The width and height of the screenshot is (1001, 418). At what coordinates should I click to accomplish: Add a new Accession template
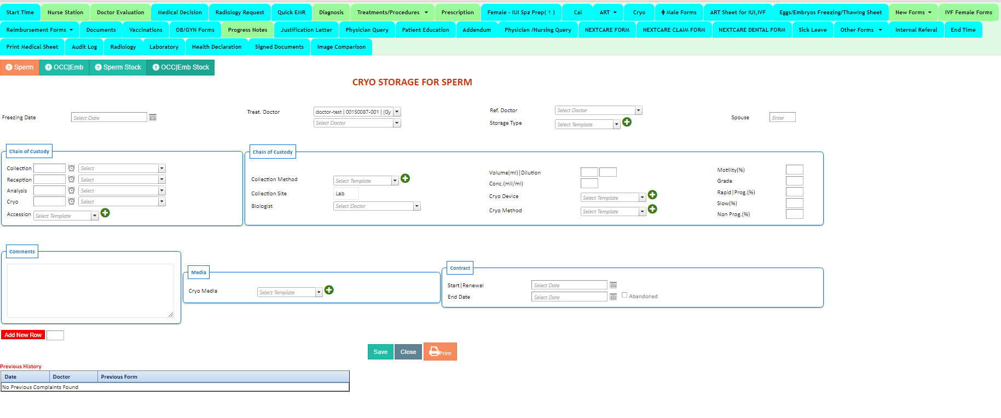[x=106, y=213]
